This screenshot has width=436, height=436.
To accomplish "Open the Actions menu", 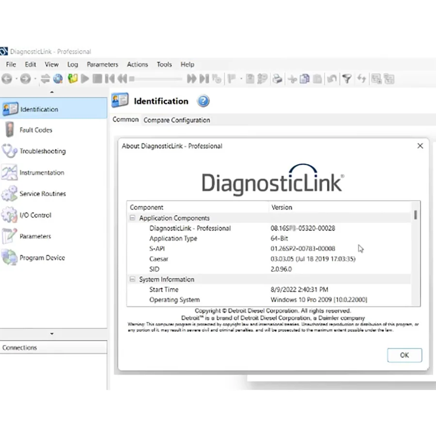I will [x=138, y=64].
